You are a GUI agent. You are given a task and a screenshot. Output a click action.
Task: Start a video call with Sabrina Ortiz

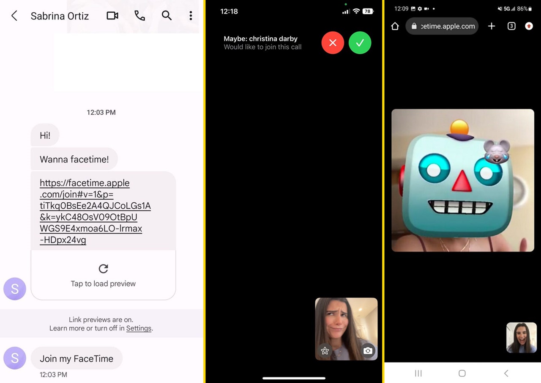112,16
